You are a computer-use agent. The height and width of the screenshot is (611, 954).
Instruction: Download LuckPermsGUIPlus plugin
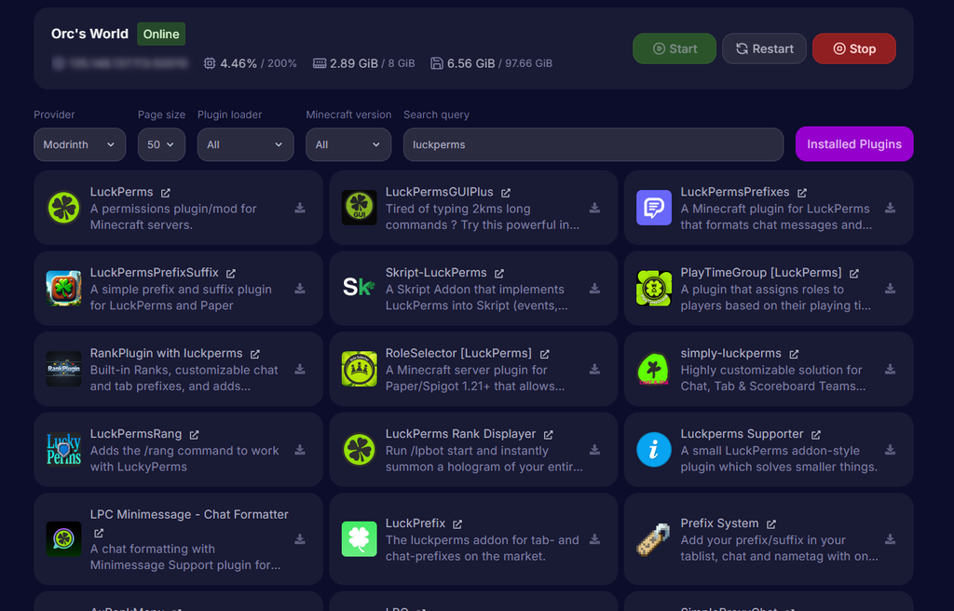pyautogui.click(x=594, y=208)
